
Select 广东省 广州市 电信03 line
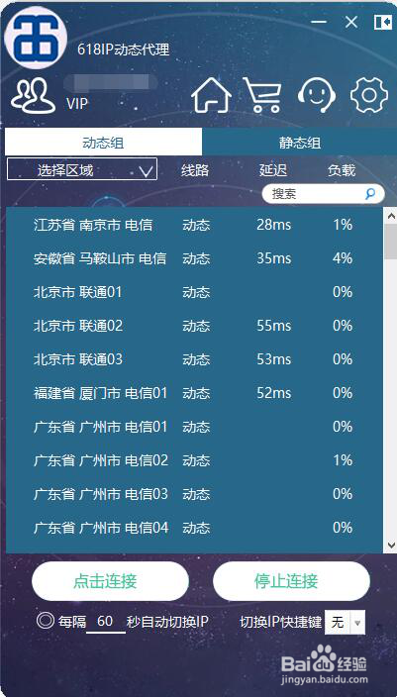(x=194, y=494)
